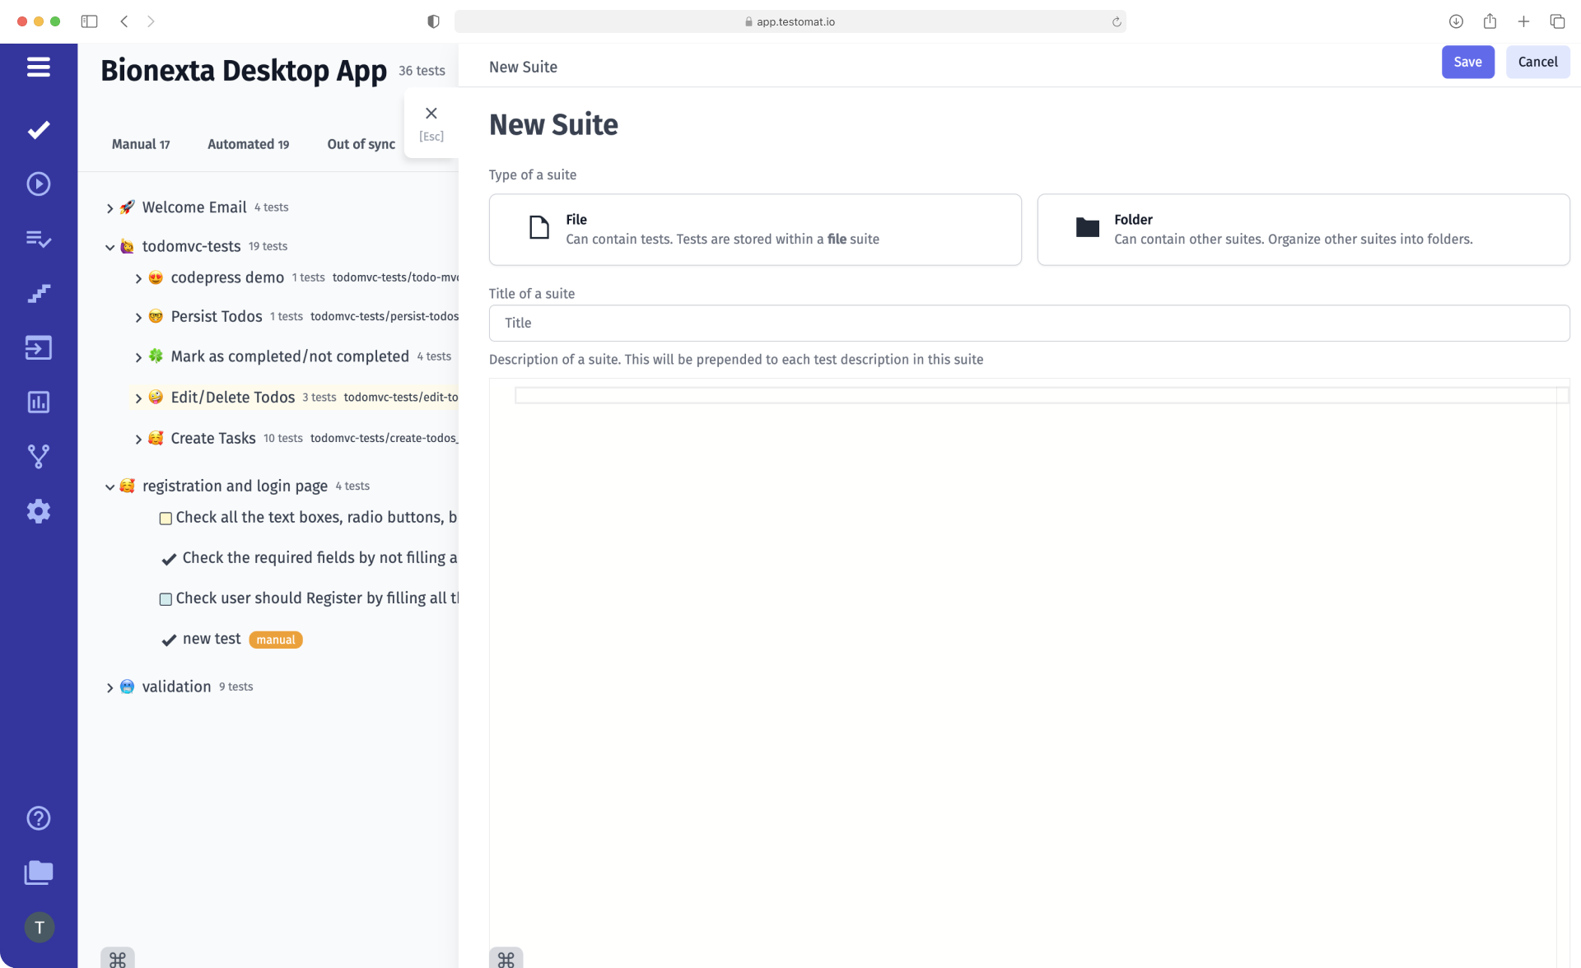Select the Folder suite type card
Image resolution: width=1581 pixels, height=968 pixels.
[1302, 229]
